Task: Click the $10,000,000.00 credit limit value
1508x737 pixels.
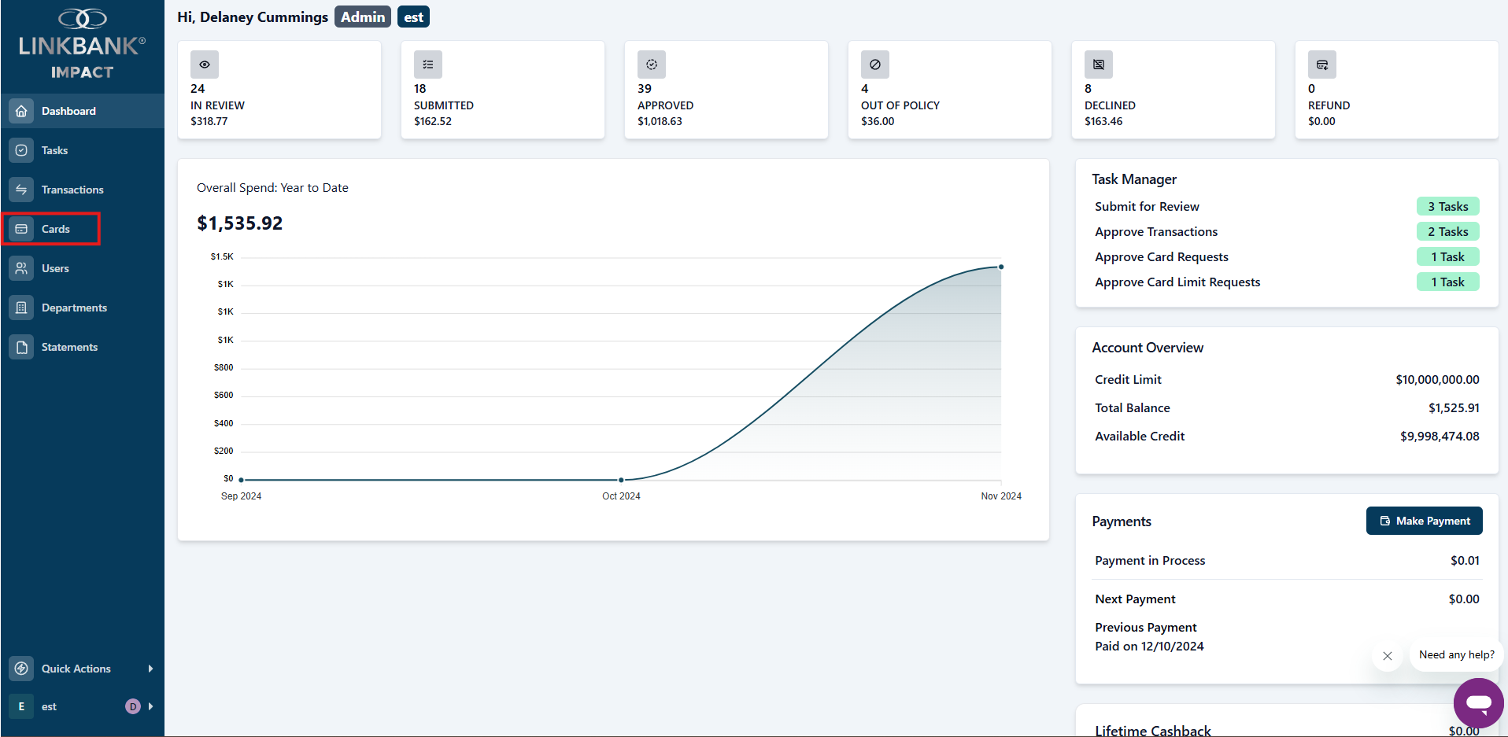Action: click(x=1437, y=379)
